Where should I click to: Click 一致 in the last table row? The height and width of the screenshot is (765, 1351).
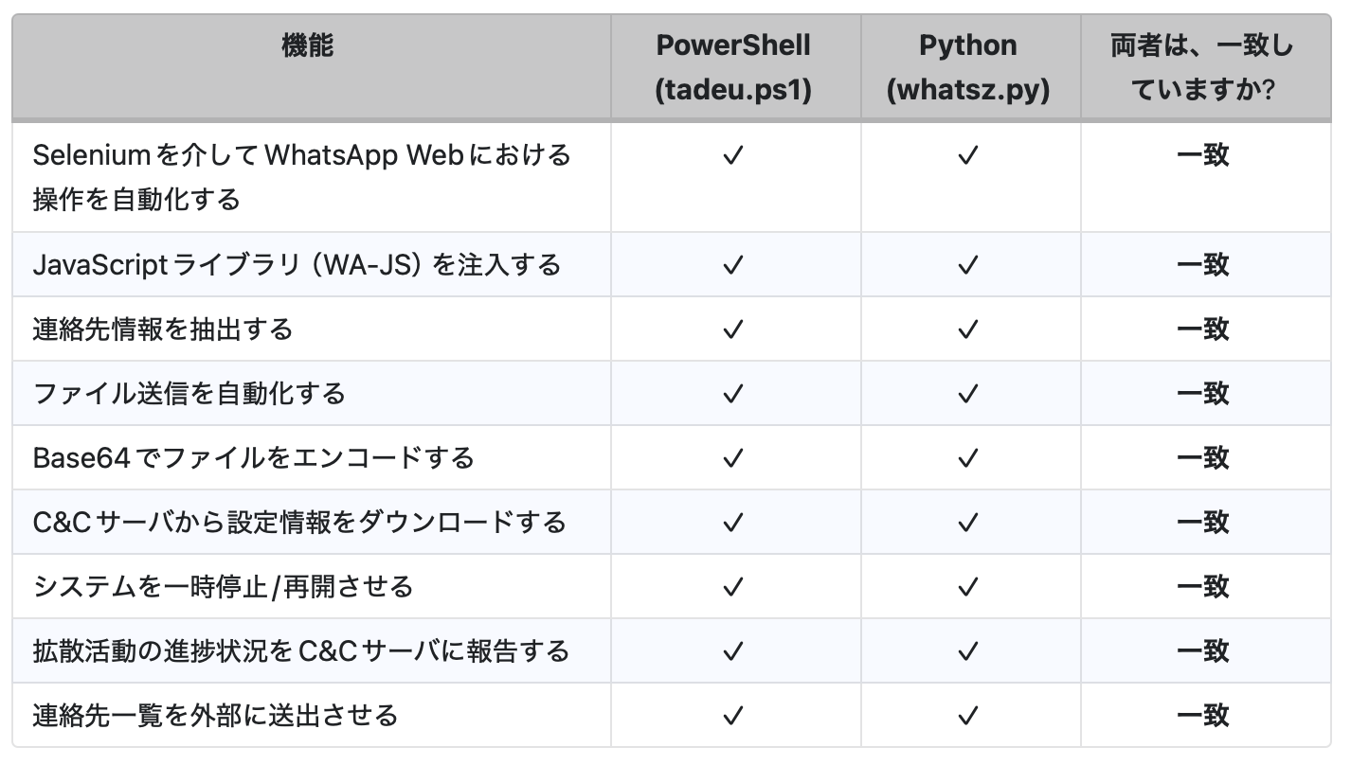(x=1202, y=716)
